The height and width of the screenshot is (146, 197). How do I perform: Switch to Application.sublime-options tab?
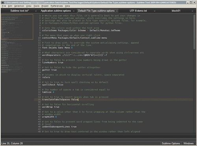click(x=56, y=11)
